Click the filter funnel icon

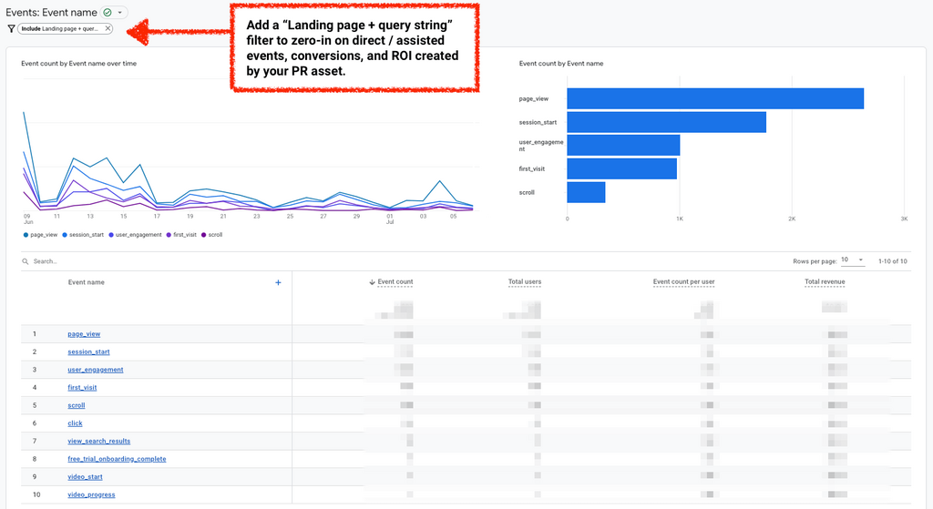pyautogui.click(x=11, y=28)
